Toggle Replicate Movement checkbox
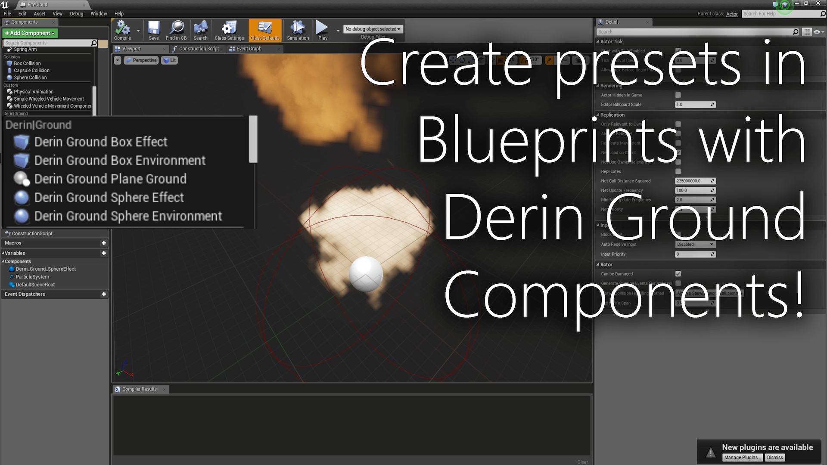The height and width of the screenshot is (465, 827). pyautogui.click(x=678, y=143)
